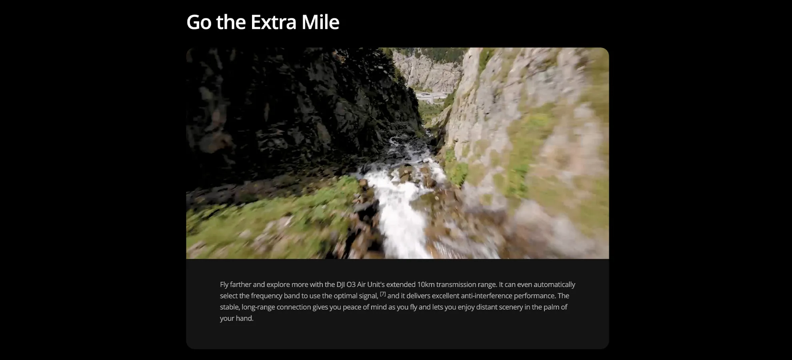
Task: Open footnote reference 7 after 'optimal signal'
Action: coord(383,294)
